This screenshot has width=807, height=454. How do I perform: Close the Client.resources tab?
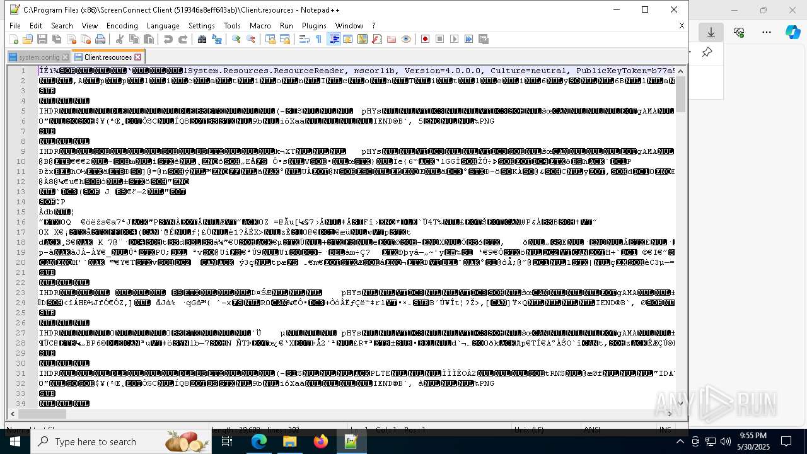click(x=137, y=57)
